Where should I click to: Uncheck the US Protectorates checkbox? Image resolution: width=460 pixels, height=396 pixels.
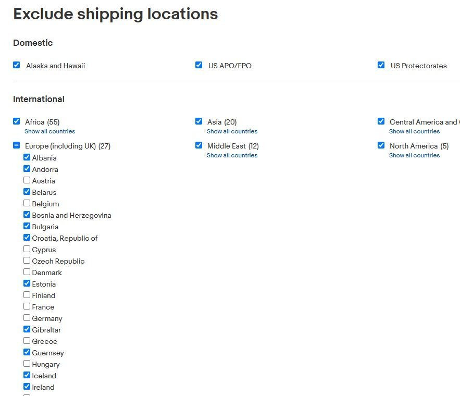(x=381, y=65)
